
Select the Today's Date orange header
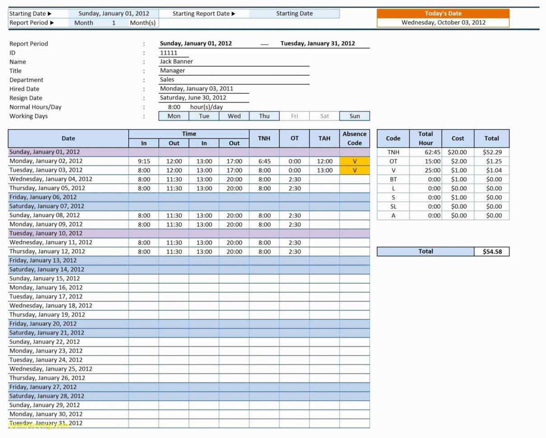(443, 14)
